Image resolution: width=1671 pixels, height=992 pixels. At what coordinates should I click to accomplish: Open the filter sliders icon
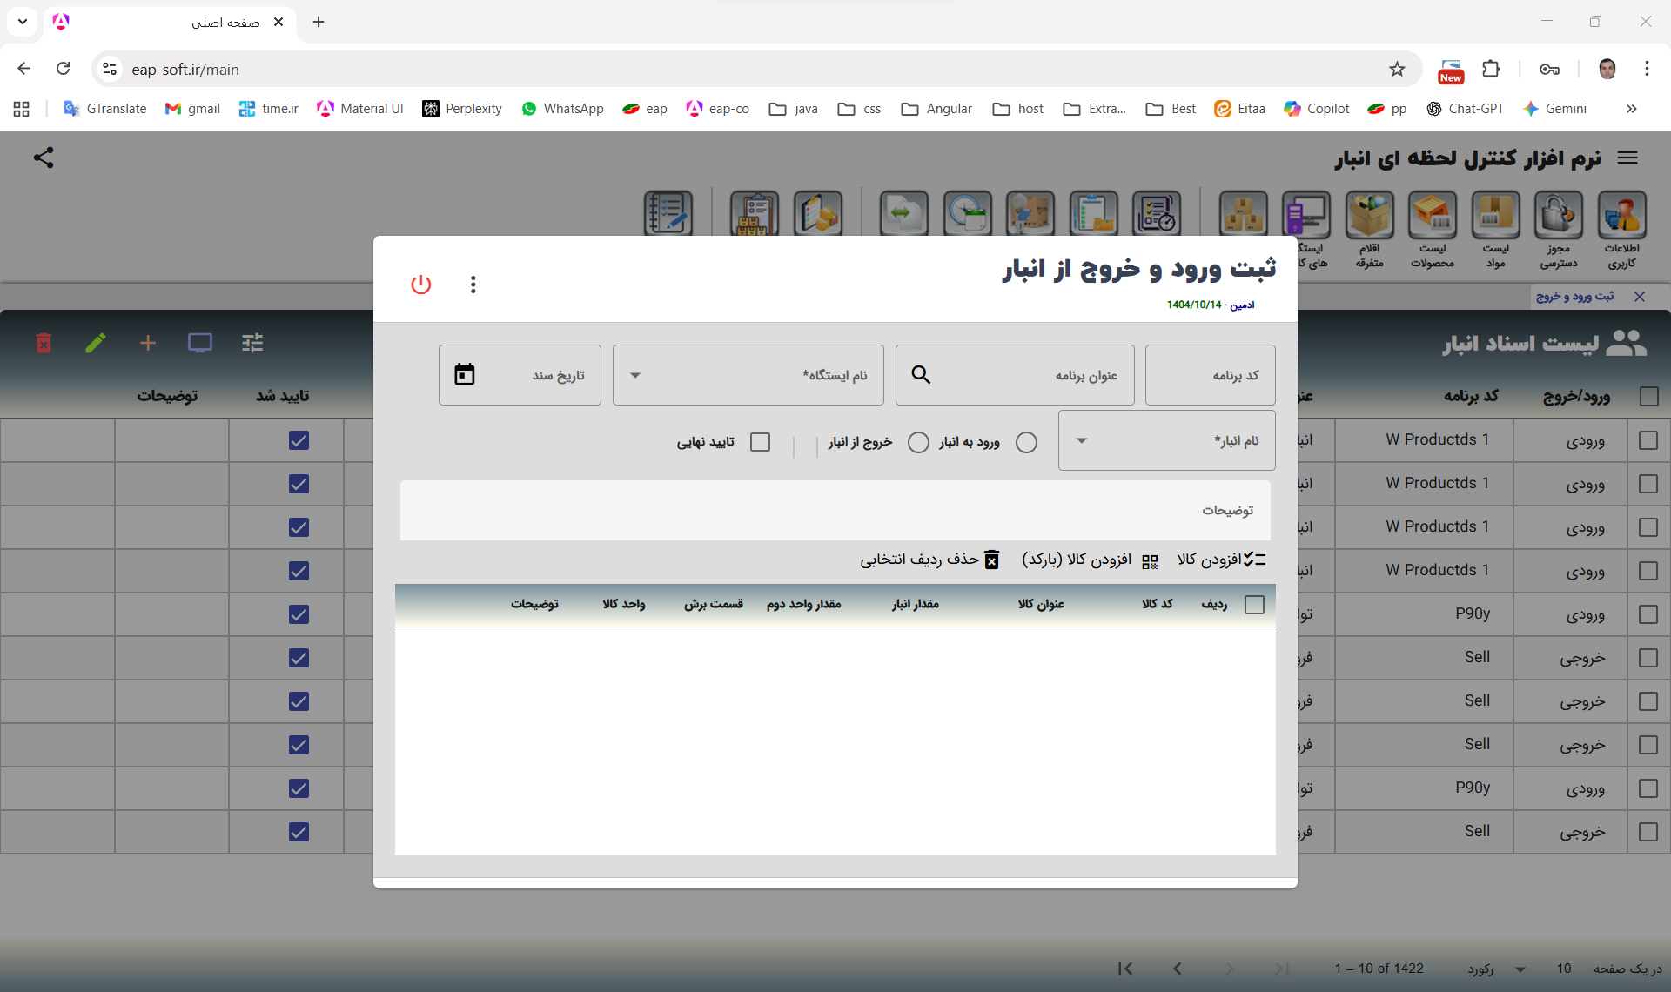click(x=252, y=343)
